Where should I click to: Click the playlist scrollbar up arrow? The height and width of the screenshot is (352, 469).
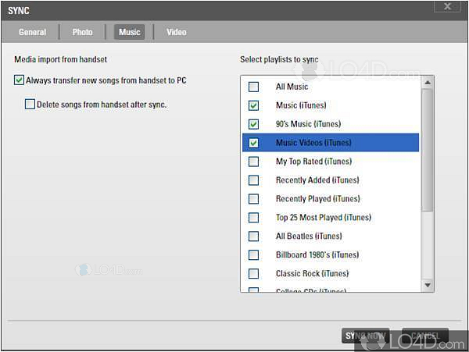pos(428,83)
